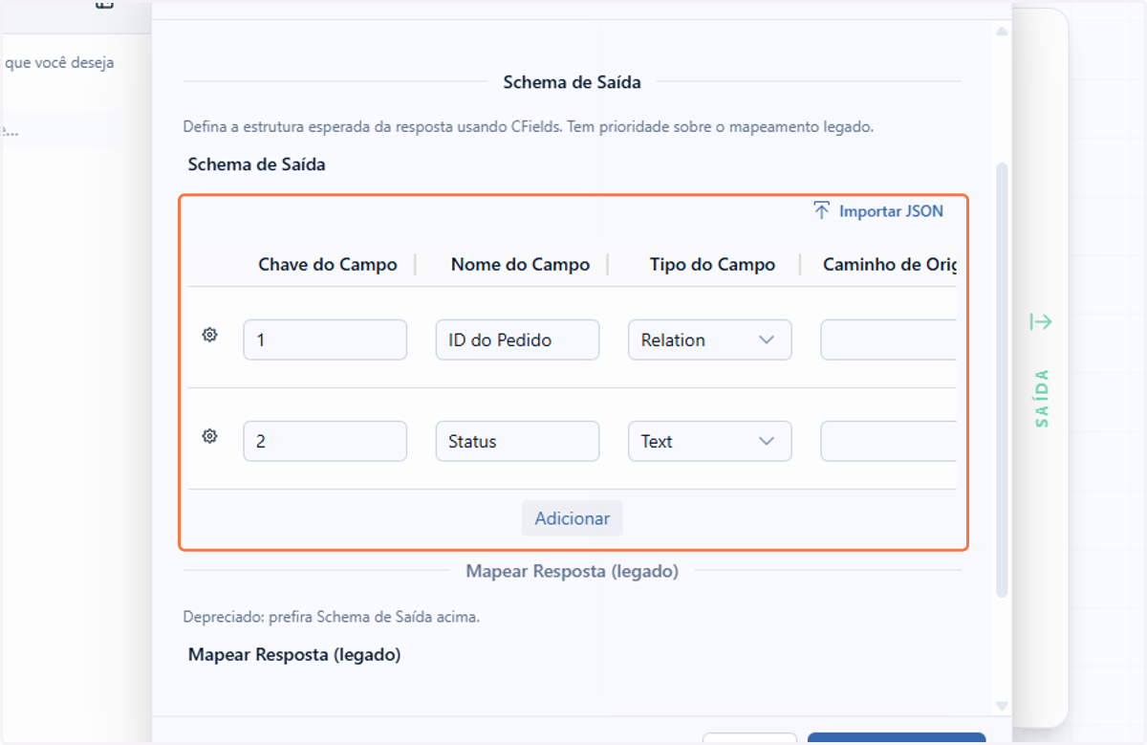The width and height of the screenshot is (1147, 745).
Task: Click the Tipo do Campo column header
Action: tap(712, 265)
